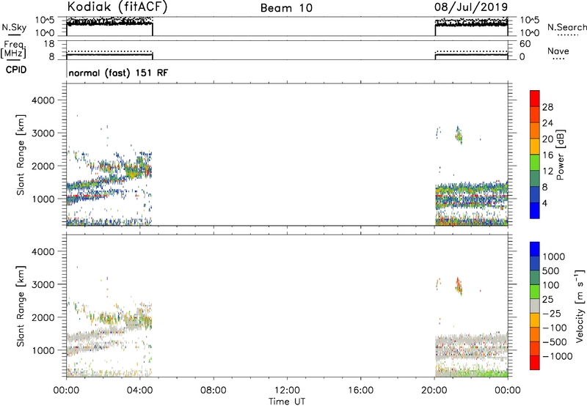Select the "N.Search" legend label

pos(566,27)
